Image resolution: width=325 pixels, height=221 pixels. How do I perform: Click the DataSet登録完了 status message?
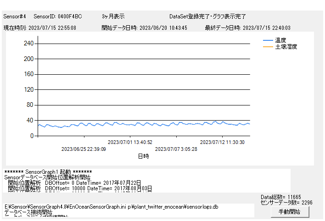(x=207, y=17)
